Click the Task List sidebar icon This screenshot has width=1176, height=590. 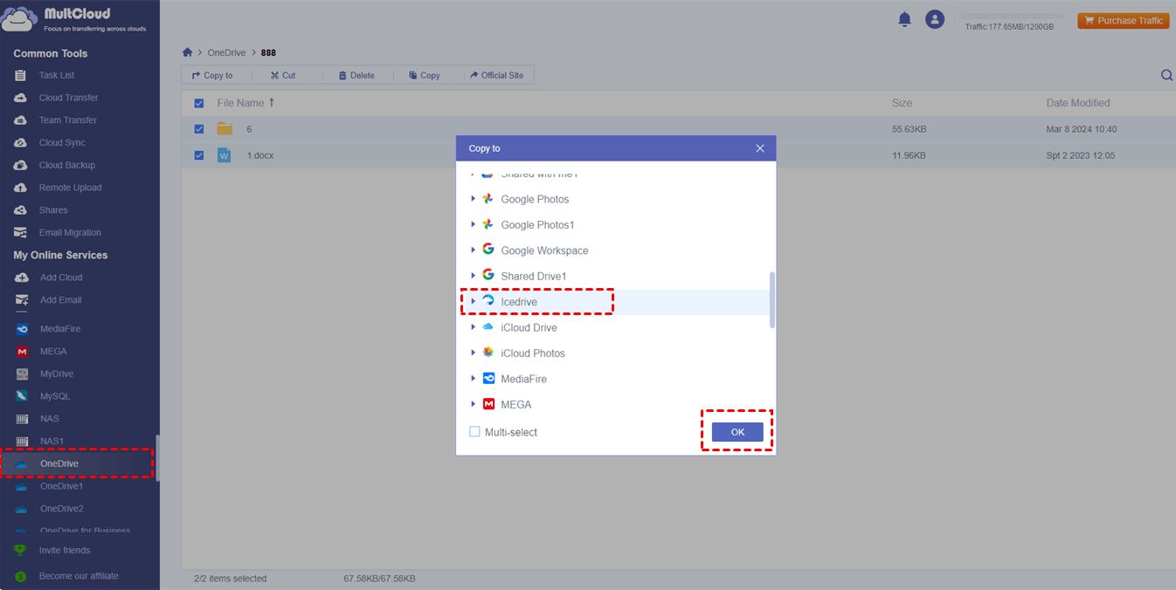[21, 75]
